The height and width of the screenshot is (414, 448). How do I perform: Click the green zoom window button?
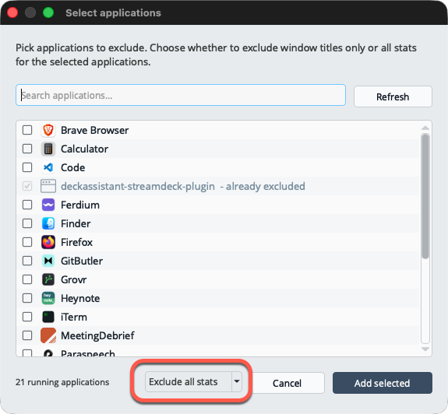(x=48, y=12)
